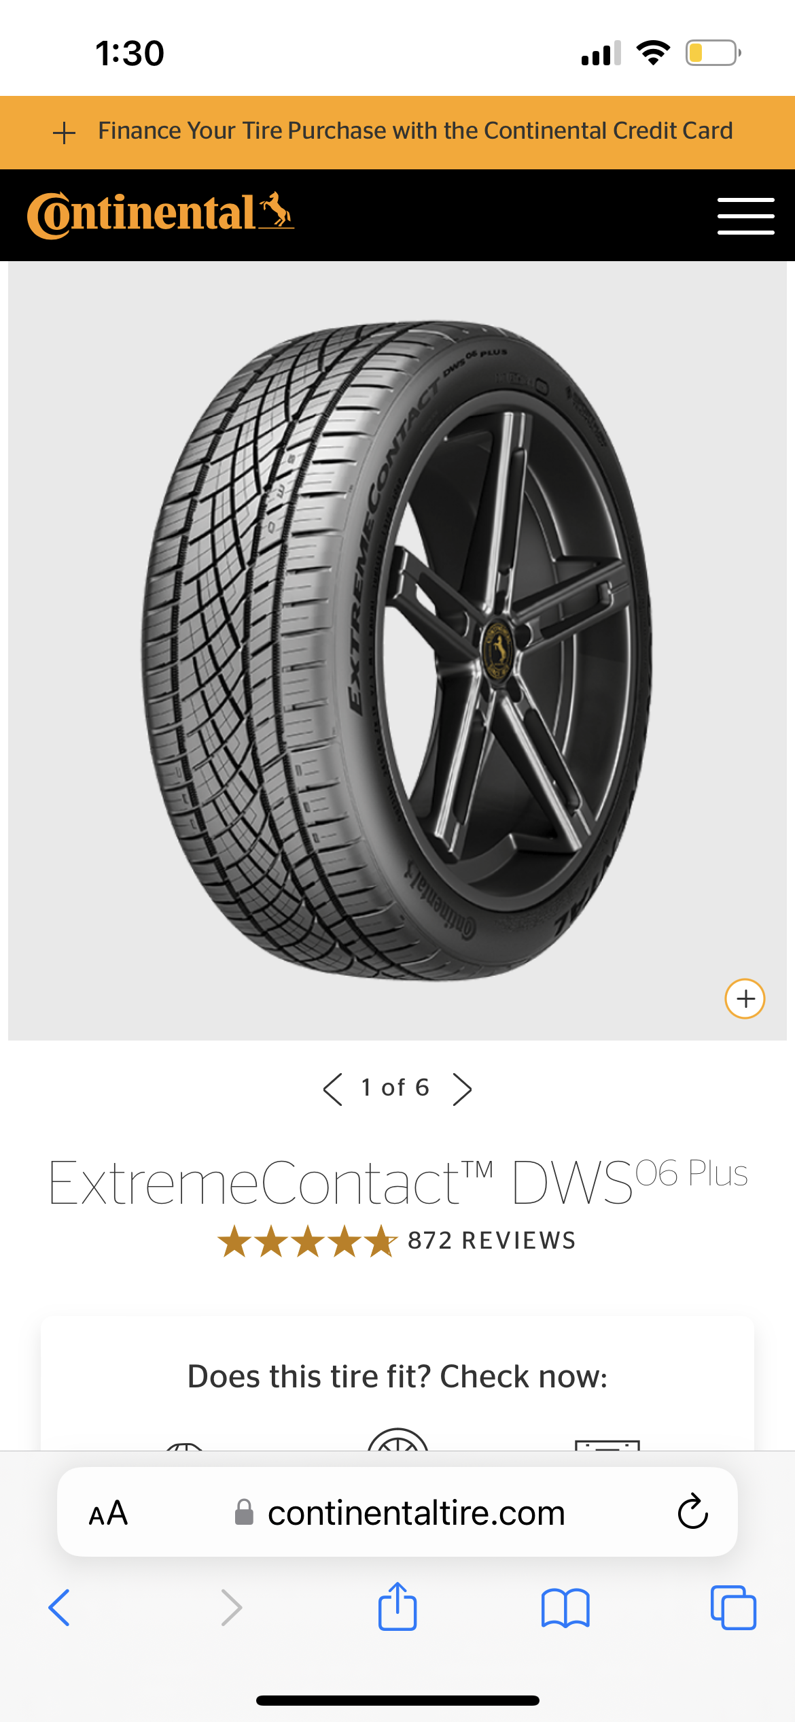Open Safari share sheet

coord(397,1606)
